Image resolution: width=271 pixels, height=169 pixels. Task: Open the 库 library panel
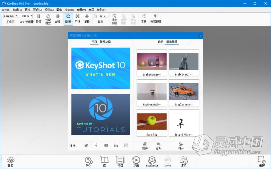104,161
